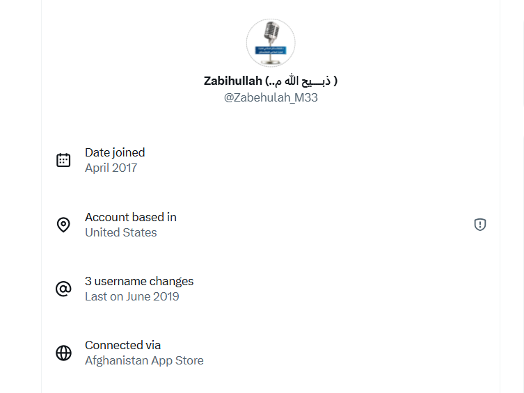This screenshot has height=393, width=524.
Task: Click the microphone in the profile picture
Action: (271, 33)
